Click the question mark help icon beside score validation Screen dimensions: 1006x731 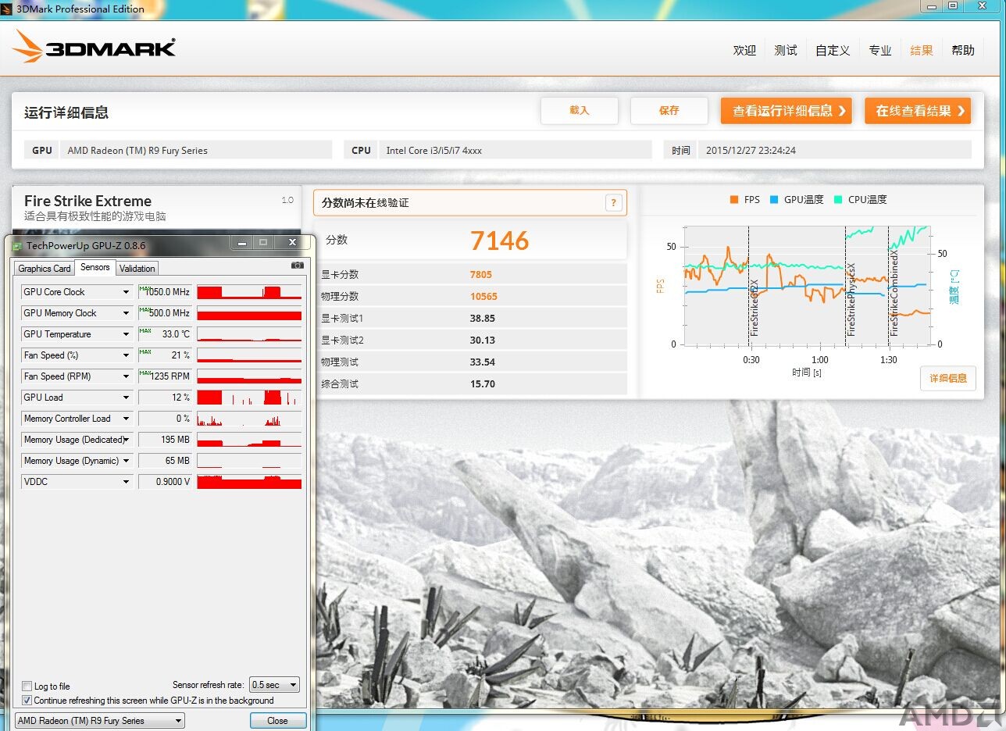click(x=614, y=203)
